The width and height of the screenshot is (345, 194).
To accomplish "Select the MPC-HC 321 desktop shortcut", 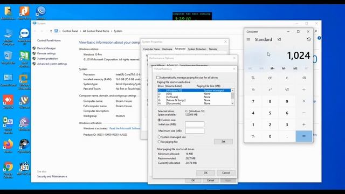I will [x=24, y=169].
